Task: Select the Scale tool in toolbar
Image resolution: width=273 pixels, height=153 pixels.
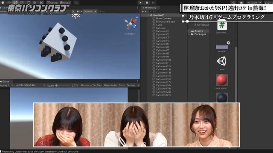Action: pos(22,3)
